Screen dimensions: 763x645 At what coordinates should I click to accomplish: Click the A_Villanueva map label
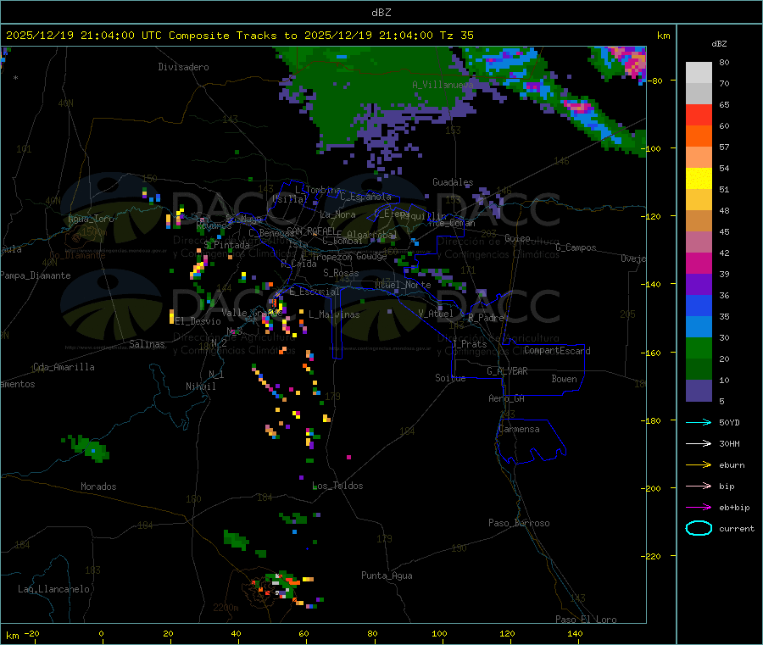click(x=443, y=85)
